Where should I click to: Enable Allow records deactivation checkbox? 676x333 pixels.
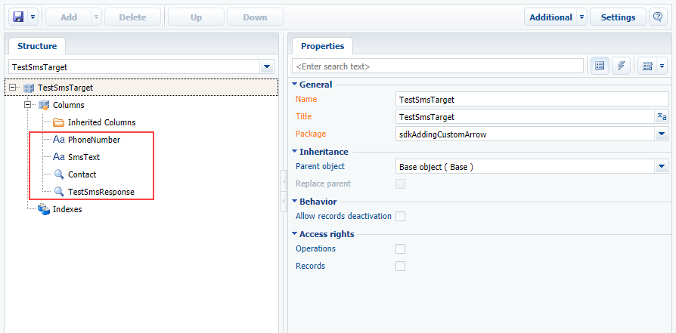401,216
